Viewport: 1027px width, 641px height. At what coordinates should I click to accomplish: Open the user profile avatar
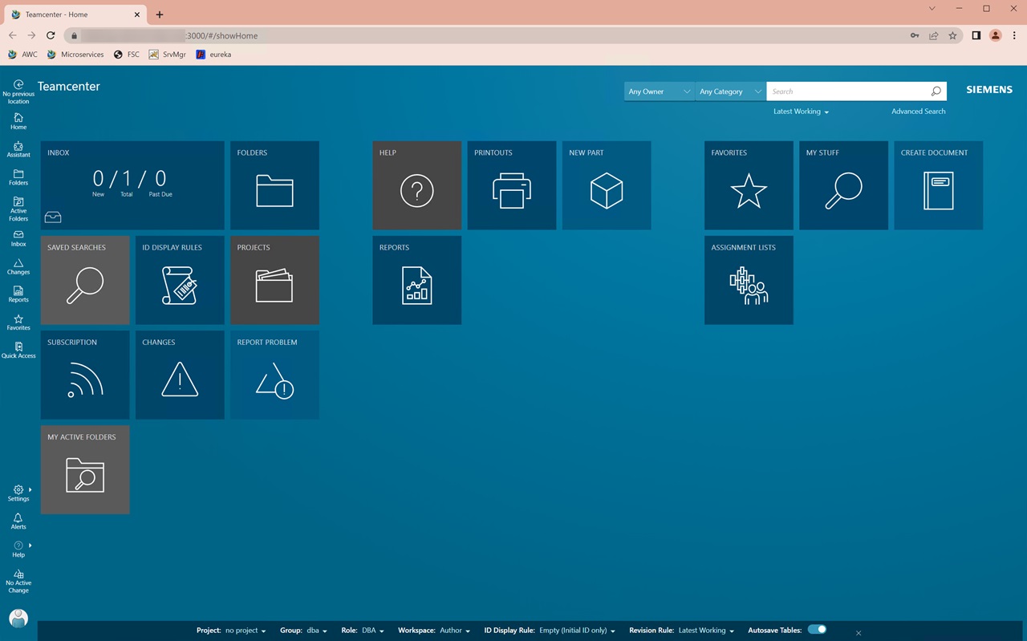coord(18,618)
